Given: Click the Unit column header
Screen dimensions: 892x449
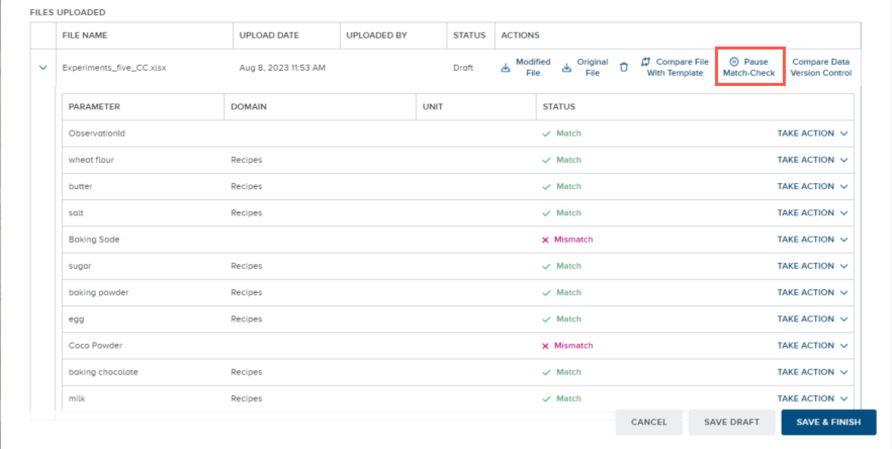Looking at the screenshot, I should (x=433, y=107).
